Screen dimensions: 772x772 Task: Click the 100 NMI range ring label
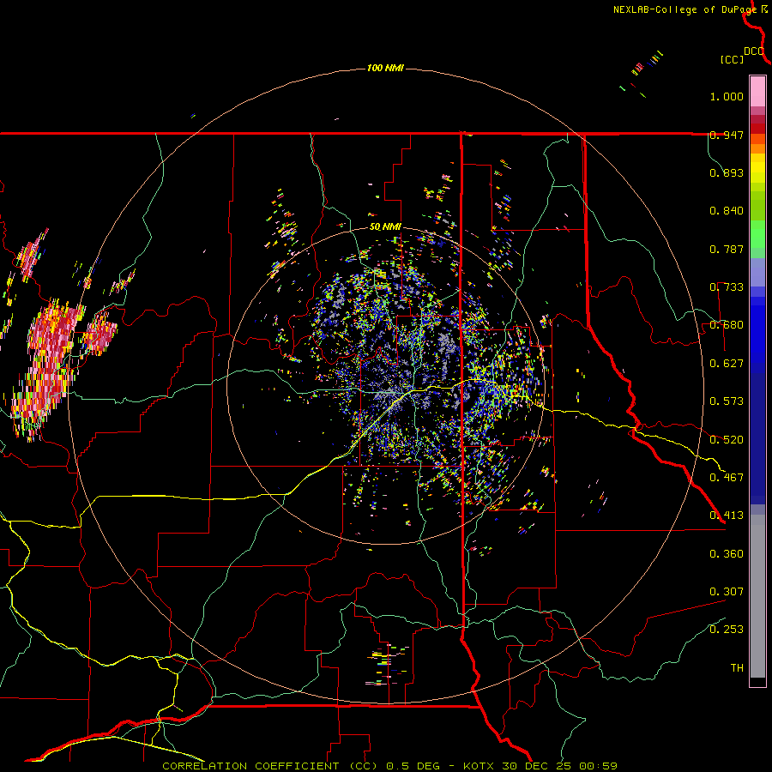[x=385, y=68]
